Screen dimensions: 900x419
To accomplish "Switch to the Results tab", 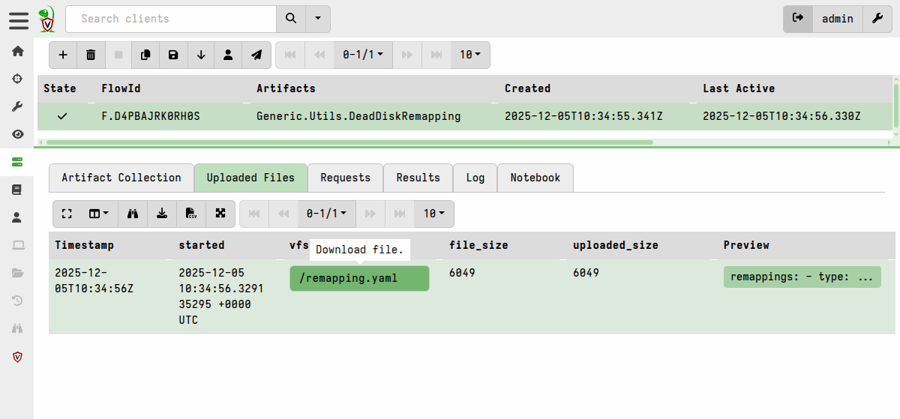I will click(x=418, y=178).
